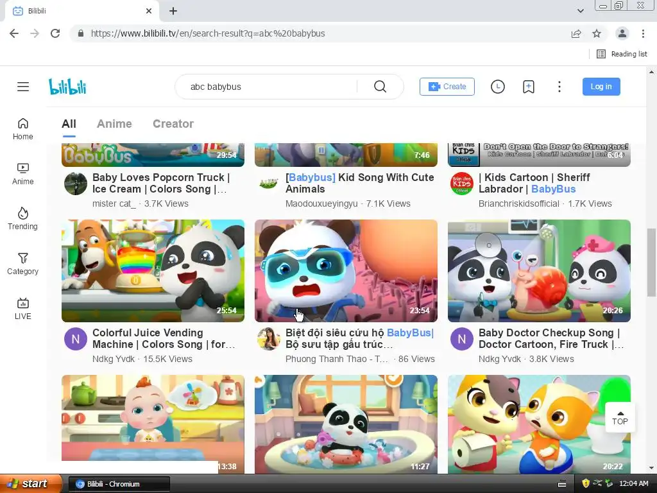Open Ndkg Yvdk avatar under Baby Doctor video
Screen dimensions: 657x493
(462, 339)
